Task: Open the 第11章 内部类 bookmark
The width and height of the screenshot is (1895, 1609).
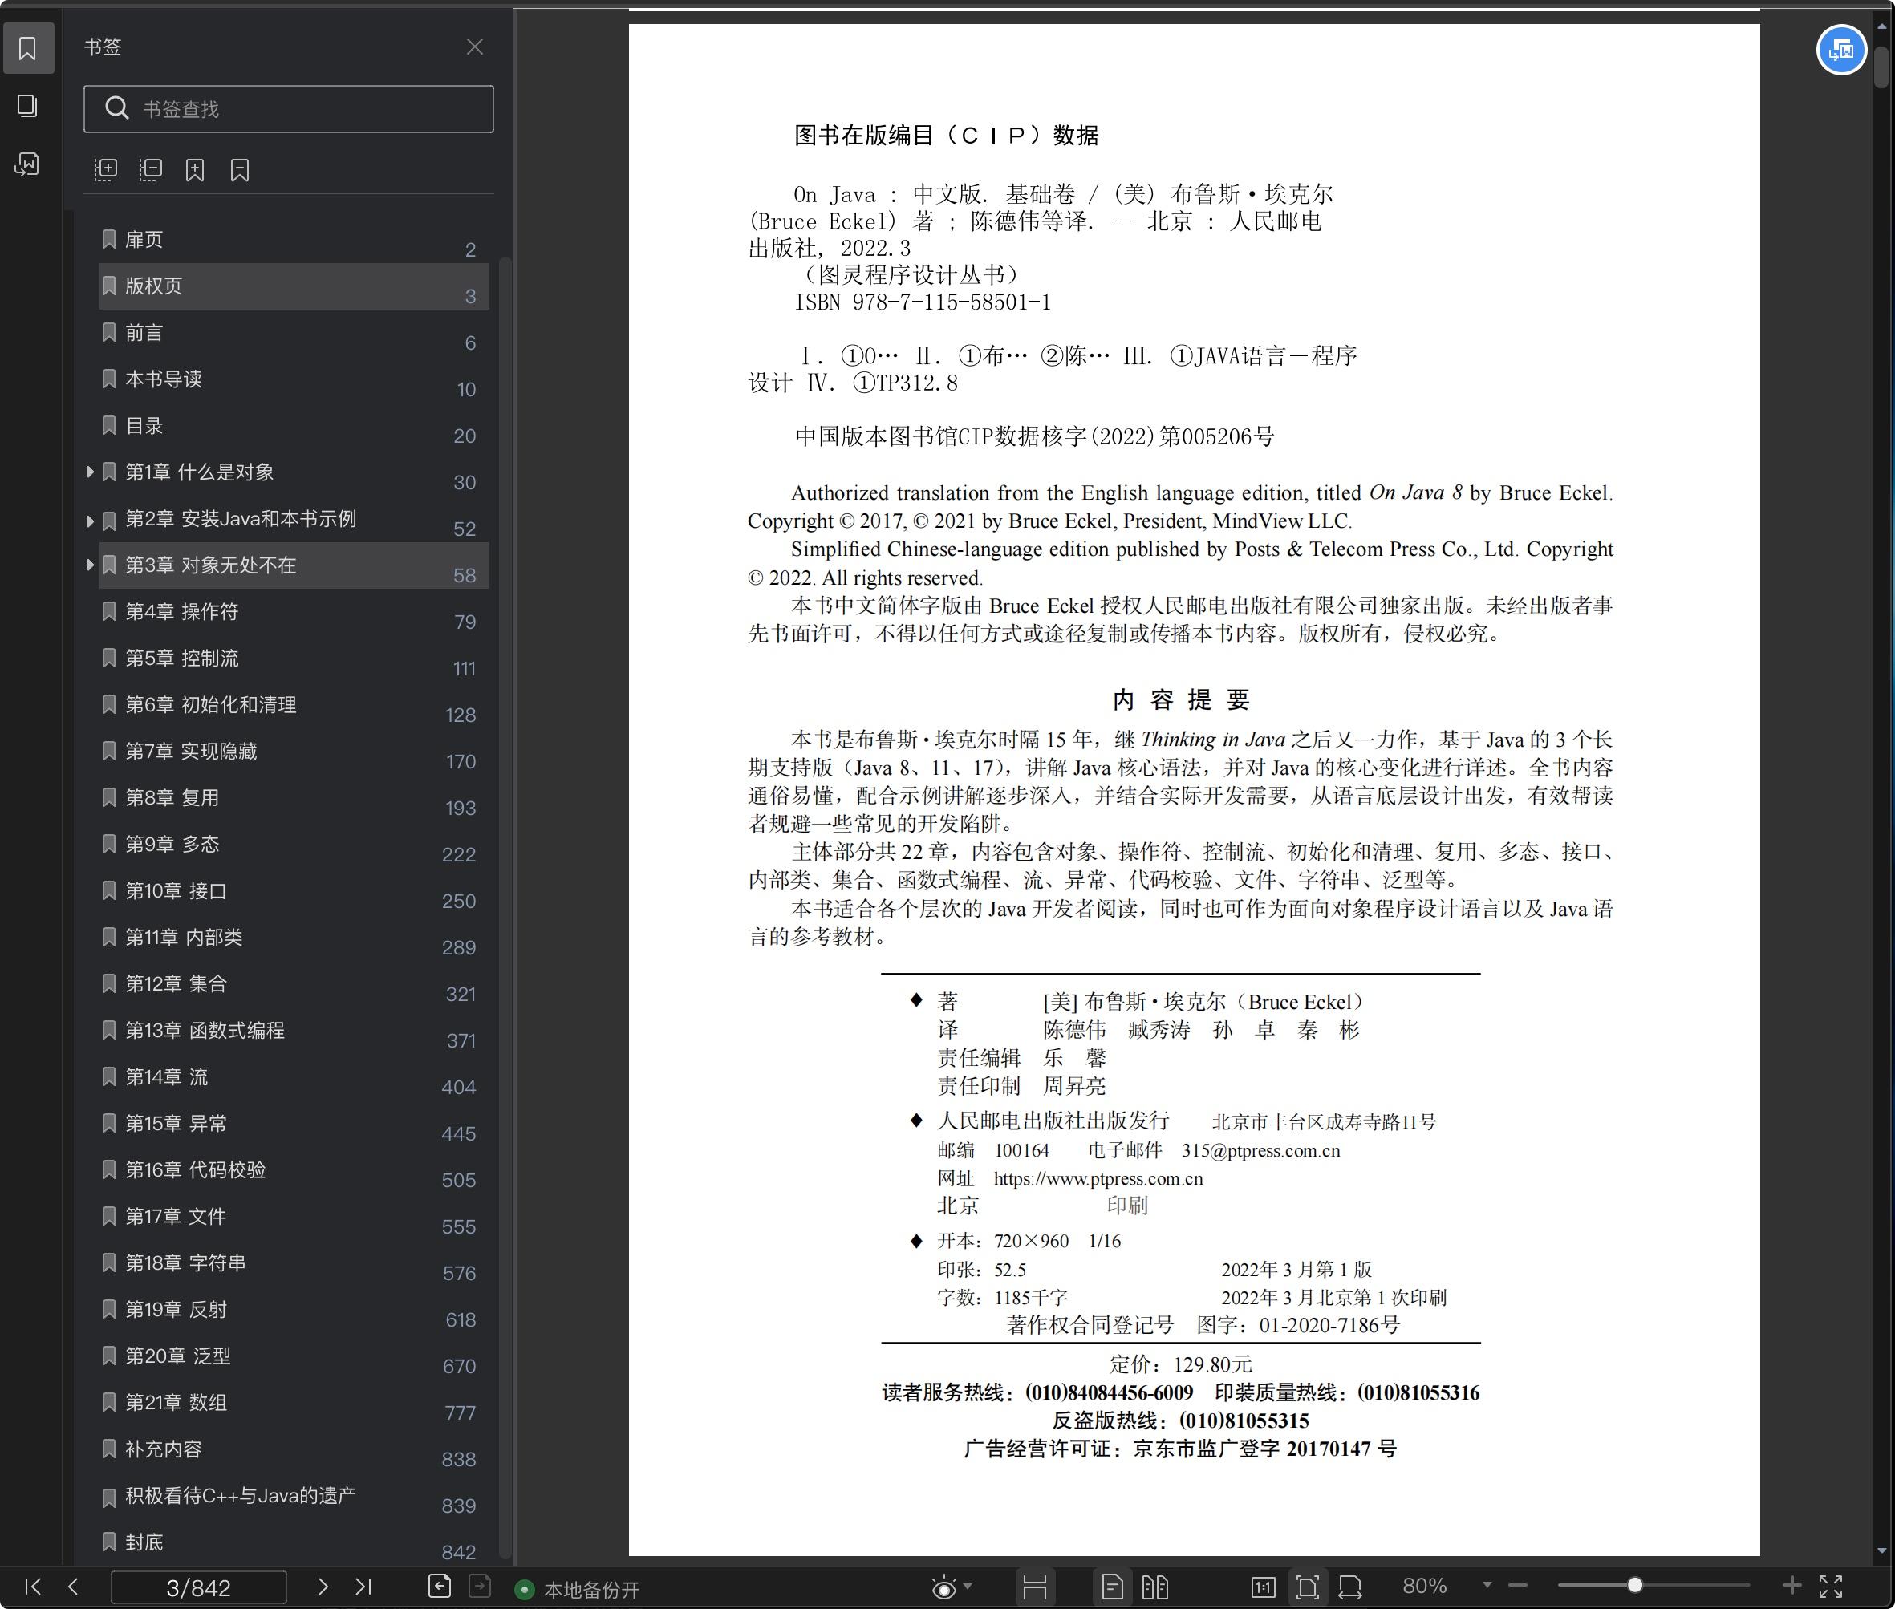Action: (x=294, y=938)
